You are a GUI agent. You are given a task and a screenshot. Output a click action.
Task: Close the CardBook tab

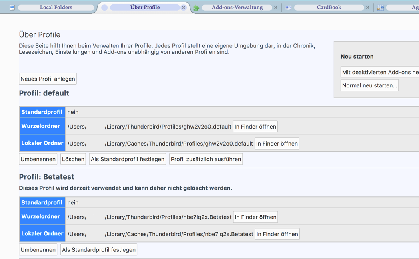pos(368,8)
